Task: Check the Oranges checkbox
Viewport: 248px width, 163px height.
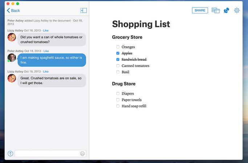Action: (118, 47)
